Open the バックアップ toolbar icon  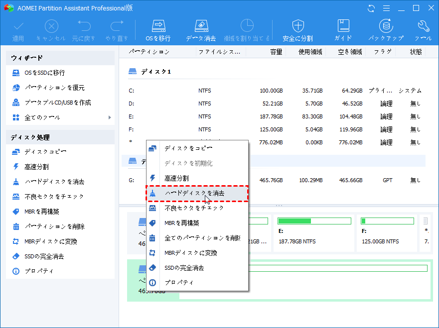tap(386, 30)
